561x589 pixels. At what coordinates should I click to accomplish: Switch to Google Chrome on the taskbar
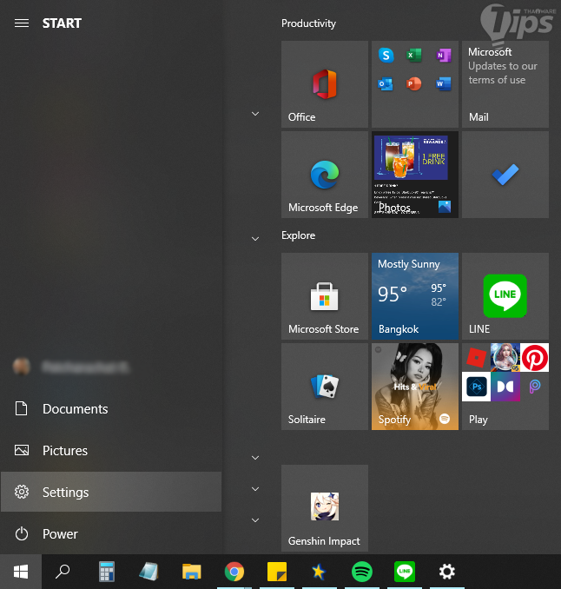[x=234, y=572]
